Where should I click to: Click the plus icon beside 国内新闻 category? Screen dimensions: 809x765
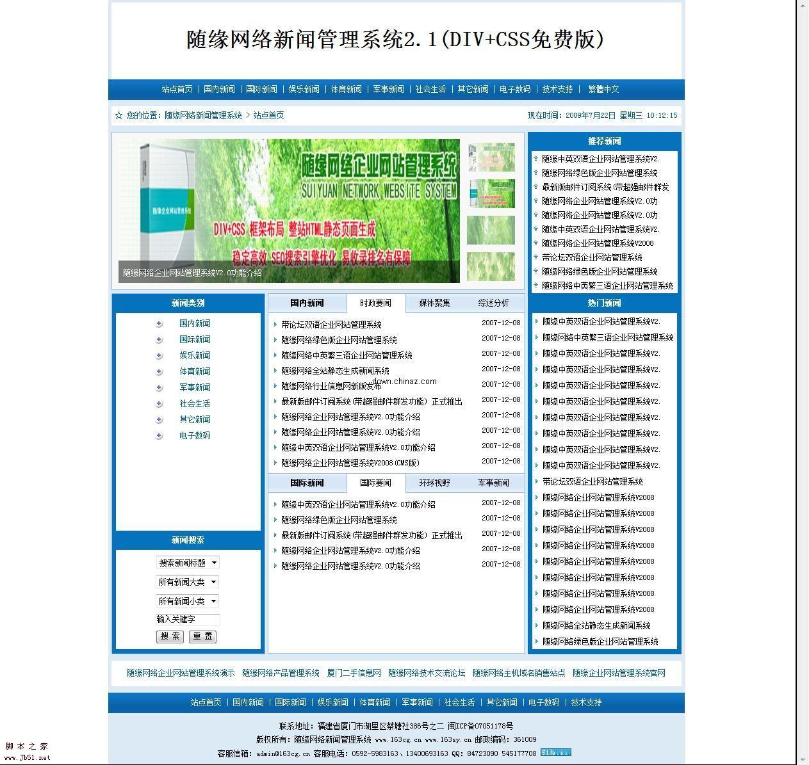click(x=159, y=323)
